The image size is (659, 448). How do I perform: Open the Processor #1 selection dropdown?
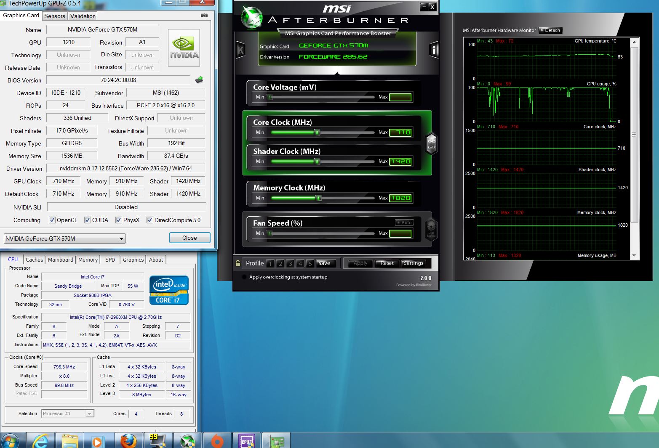pyautogui.click(x=68, y=414)
